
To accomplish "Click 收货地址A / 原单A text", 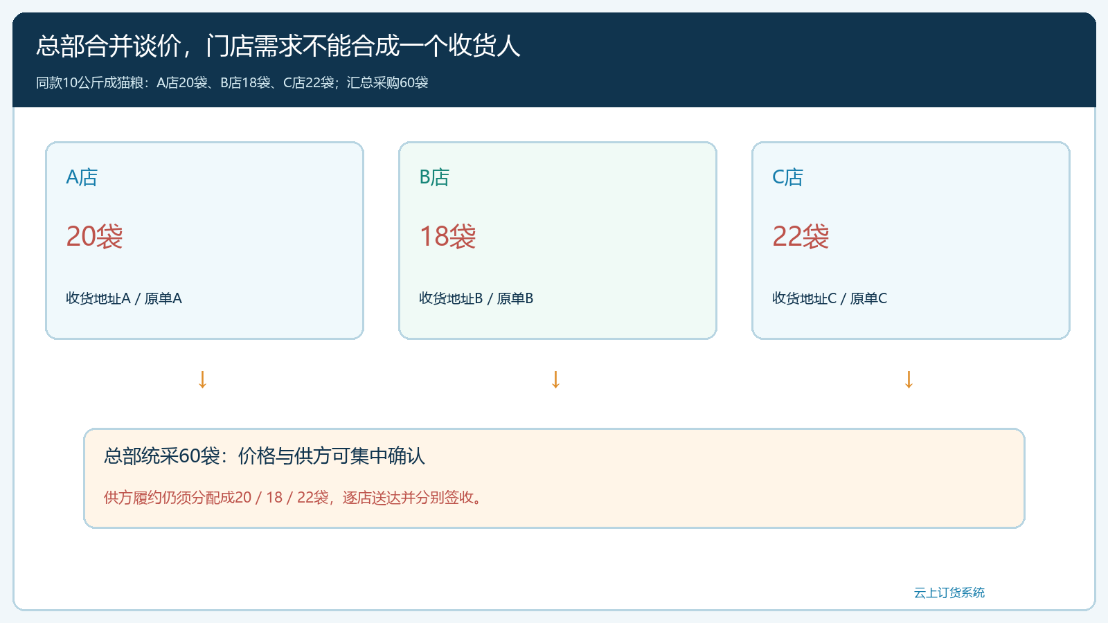I will (124, 298).
